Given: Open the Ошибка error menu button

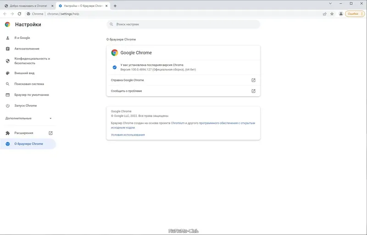Looking at the screenshot, I should 355,14.
